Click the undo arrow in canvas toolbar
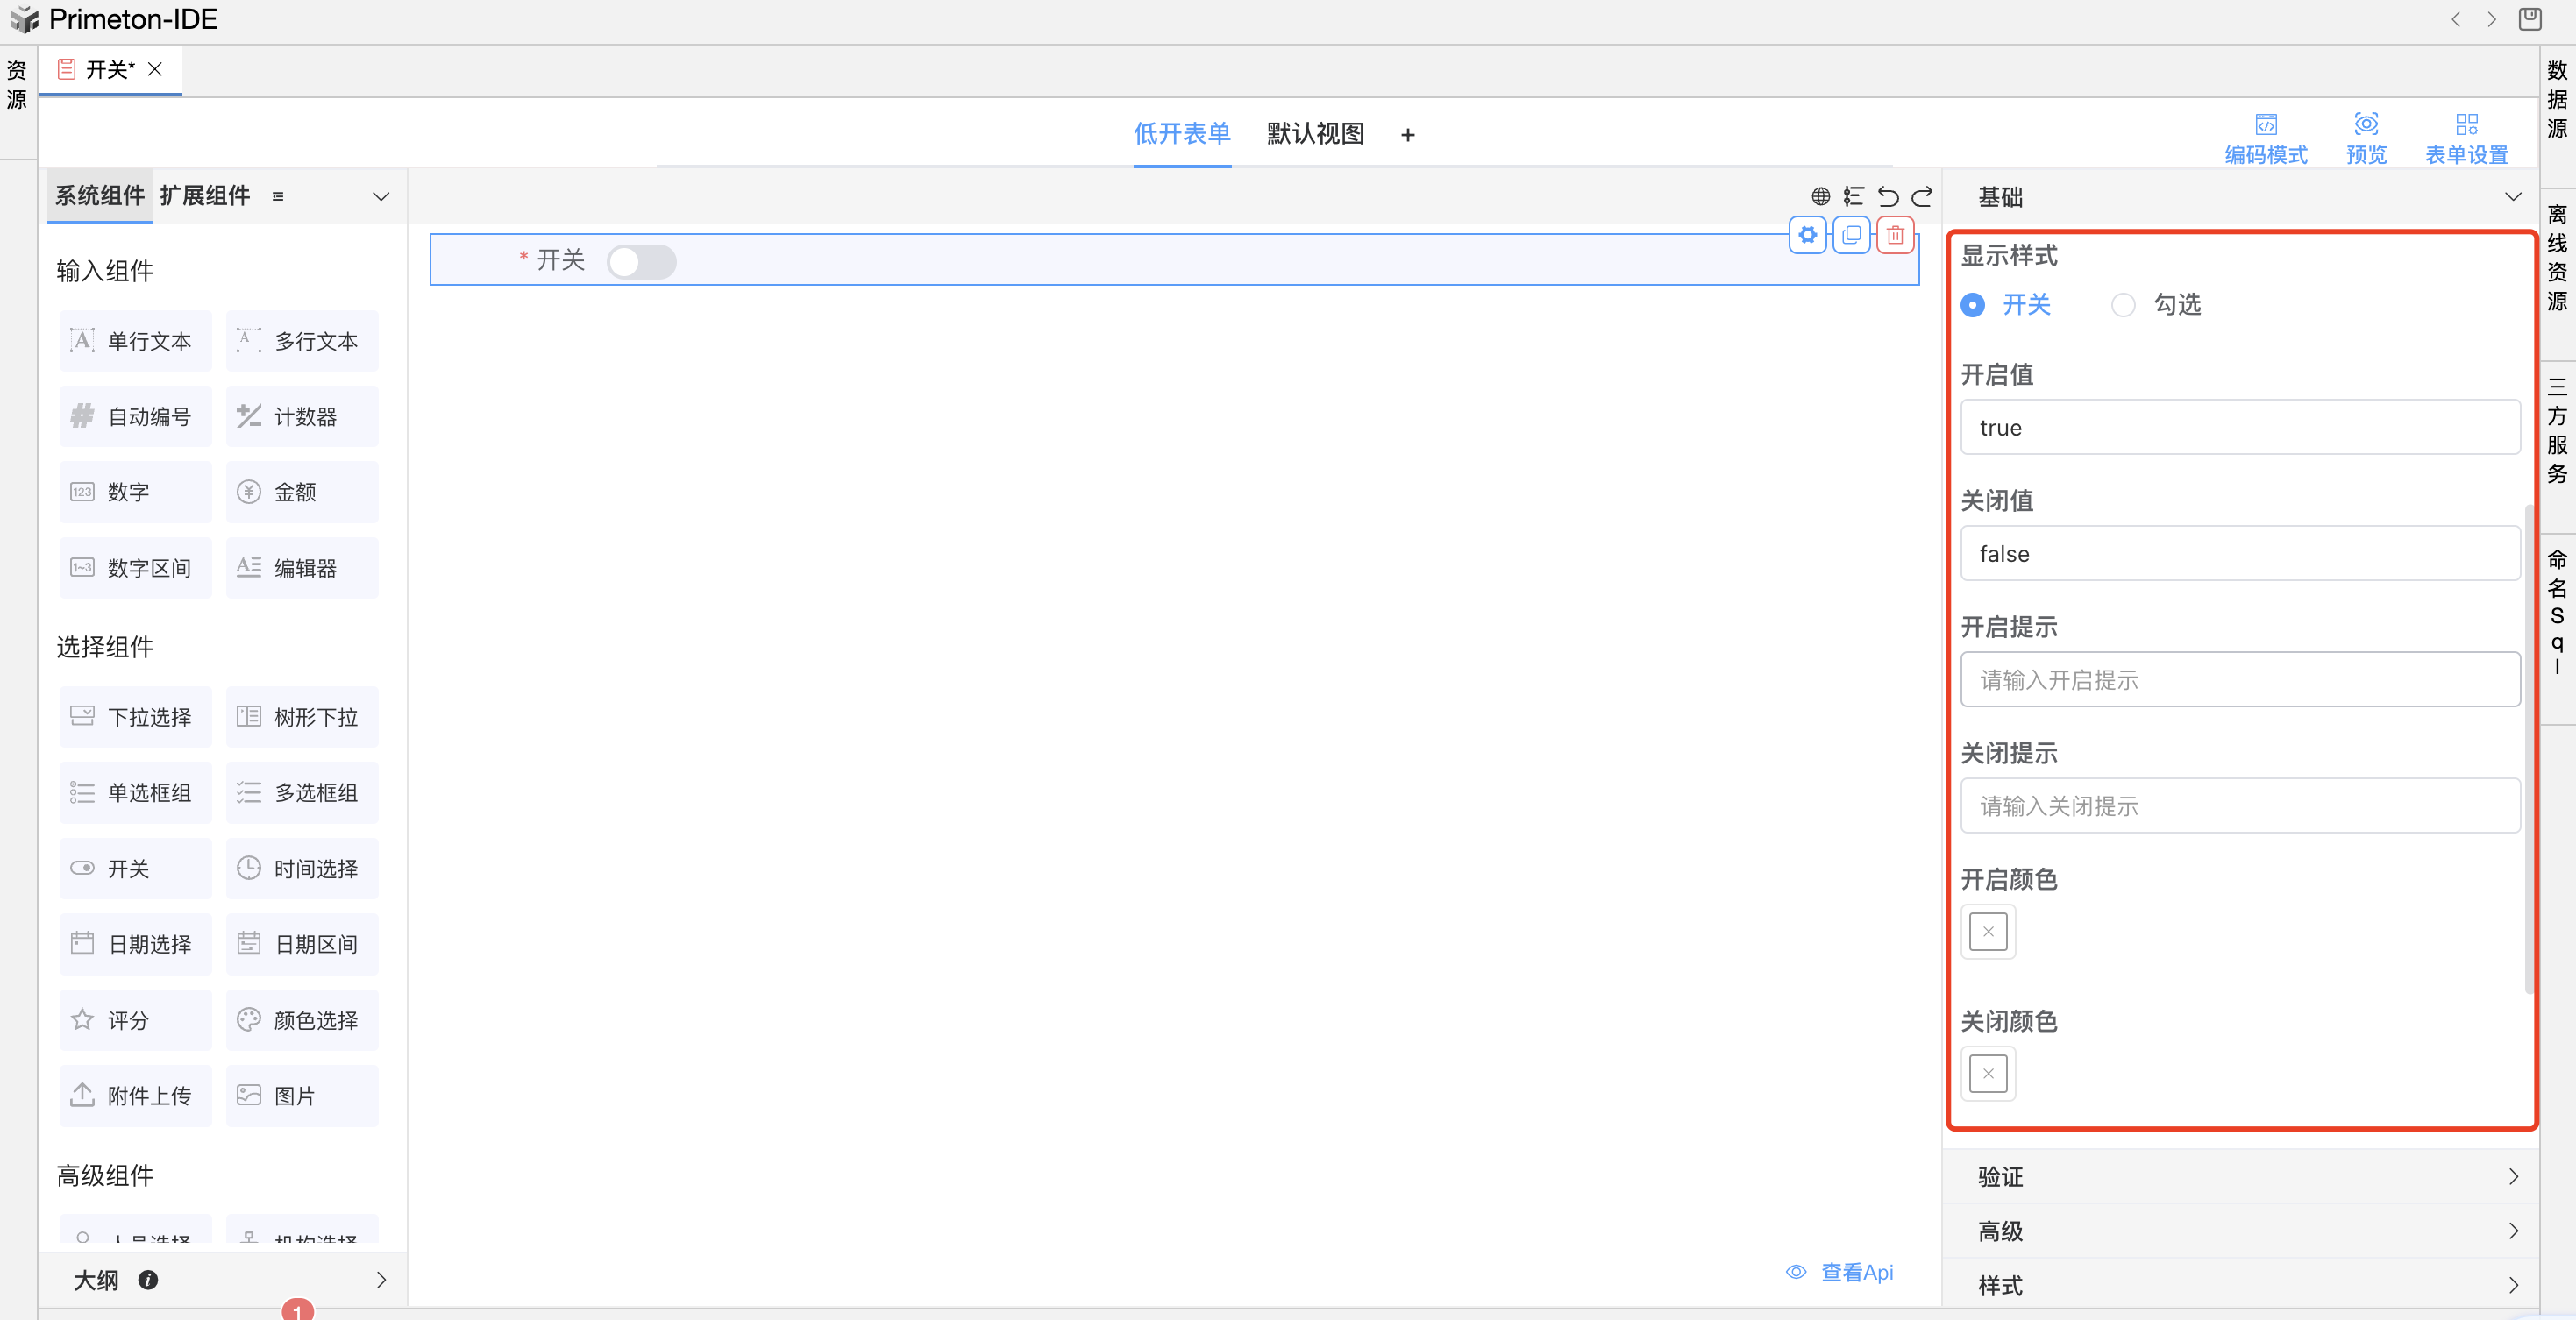This screenshot has width=2576, height=1320. click(x=1887, y=196)
